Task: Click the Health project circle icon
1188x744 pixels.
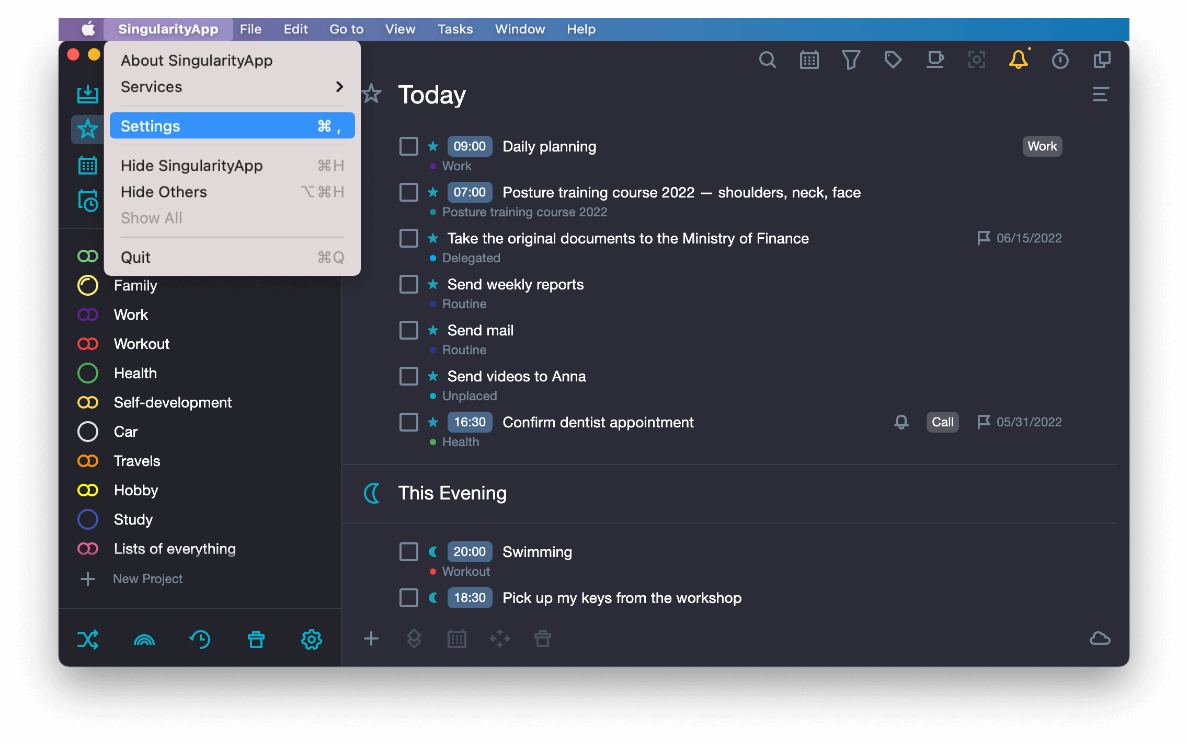Action: coord(87,374)
